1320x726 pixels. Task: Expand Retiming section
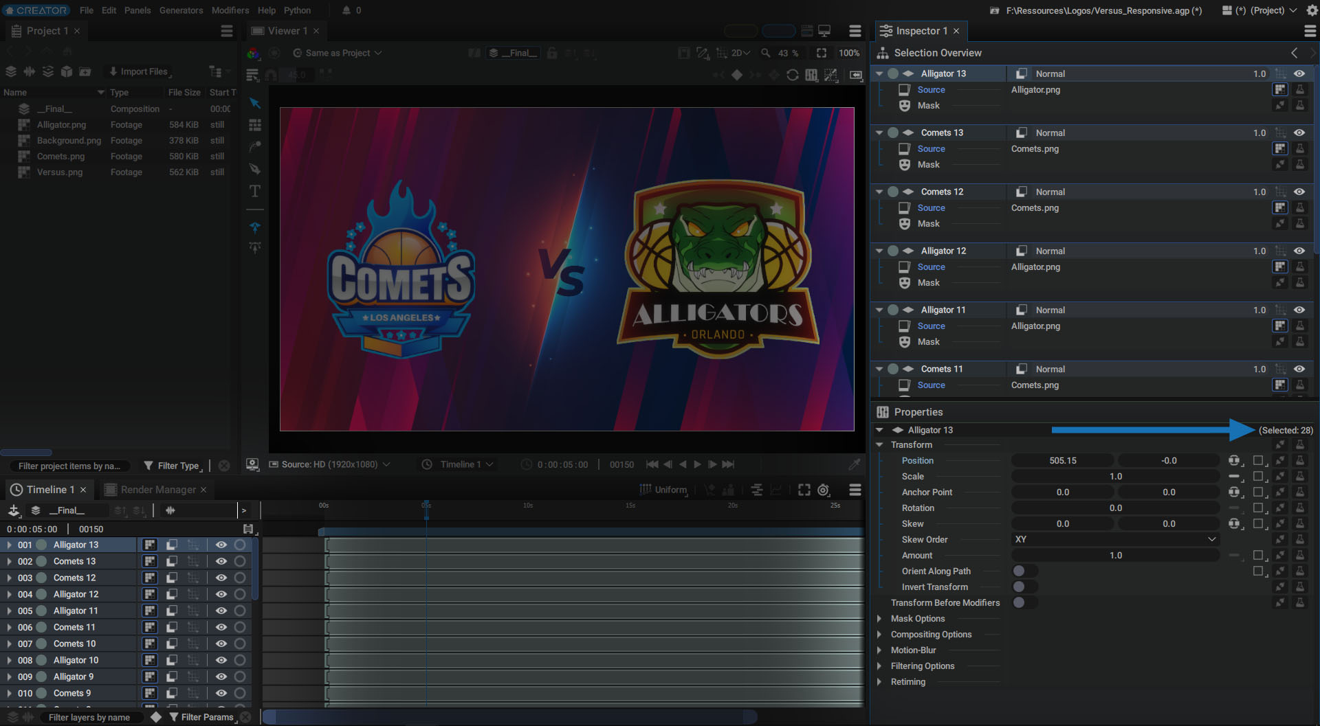[x=879, y=682]
